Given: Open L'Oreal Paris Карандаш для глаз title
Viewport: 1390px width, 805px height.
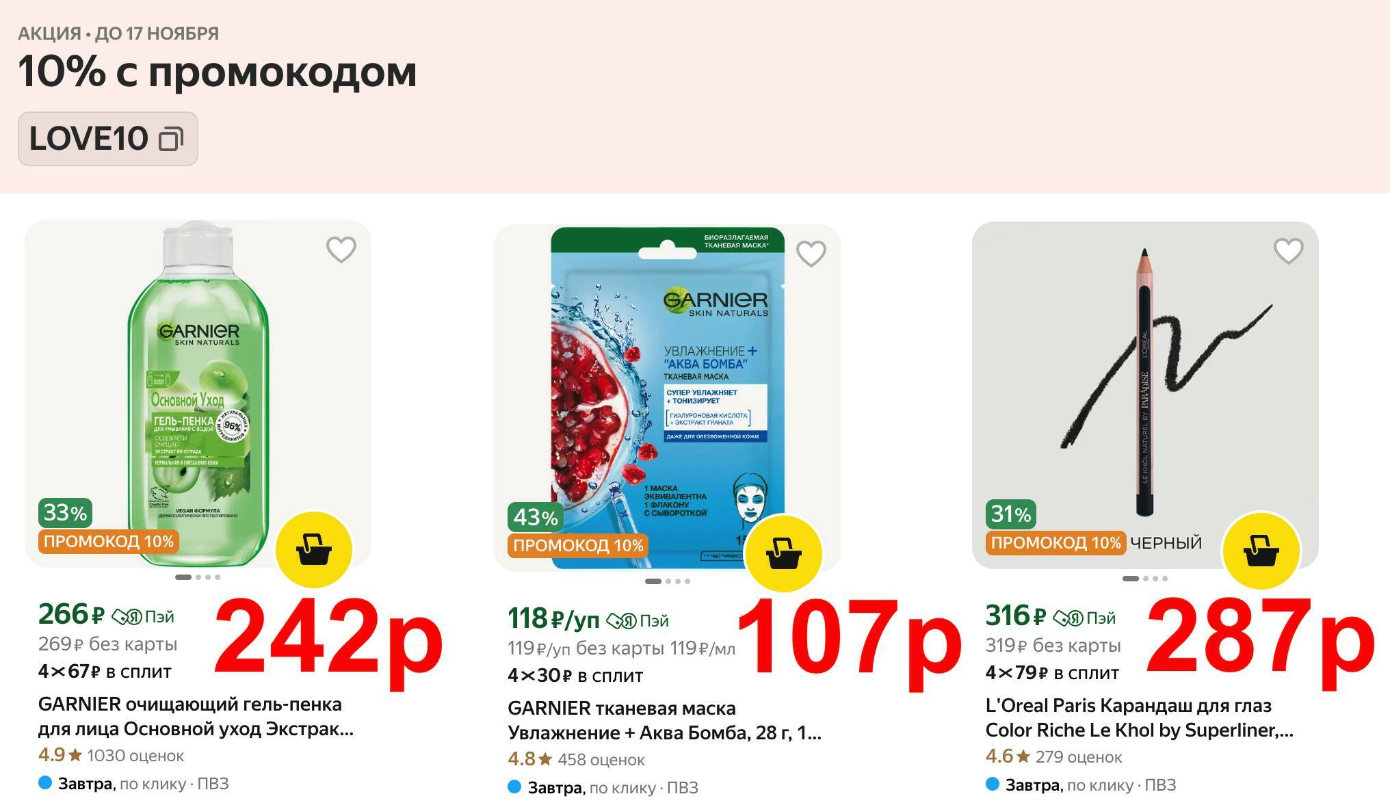Looking at the screenshot, I should [x=1140, y=717].
